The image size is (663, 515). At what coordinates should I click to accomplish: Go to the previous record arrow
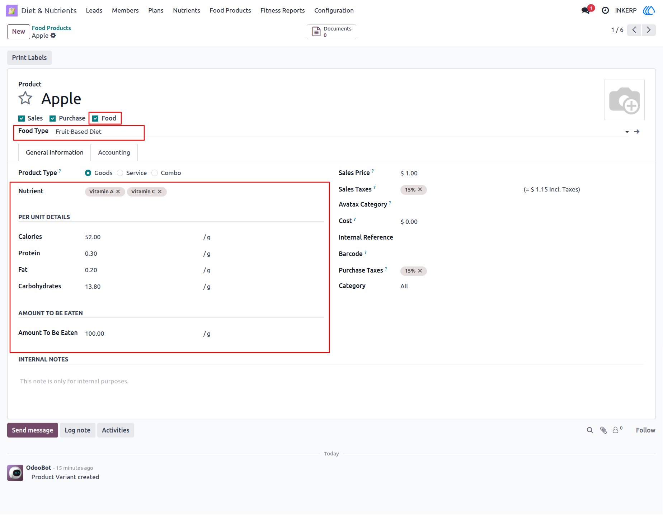click(634, 30)
